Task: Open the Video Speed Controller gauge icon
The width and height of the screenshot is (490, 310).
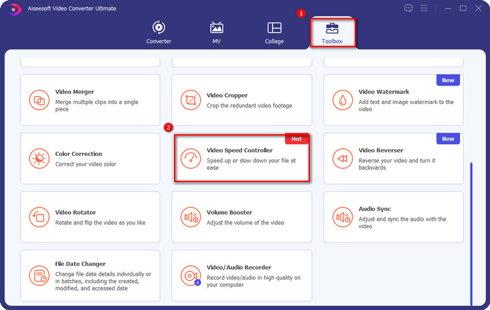Action: click(x=190, y=158)
